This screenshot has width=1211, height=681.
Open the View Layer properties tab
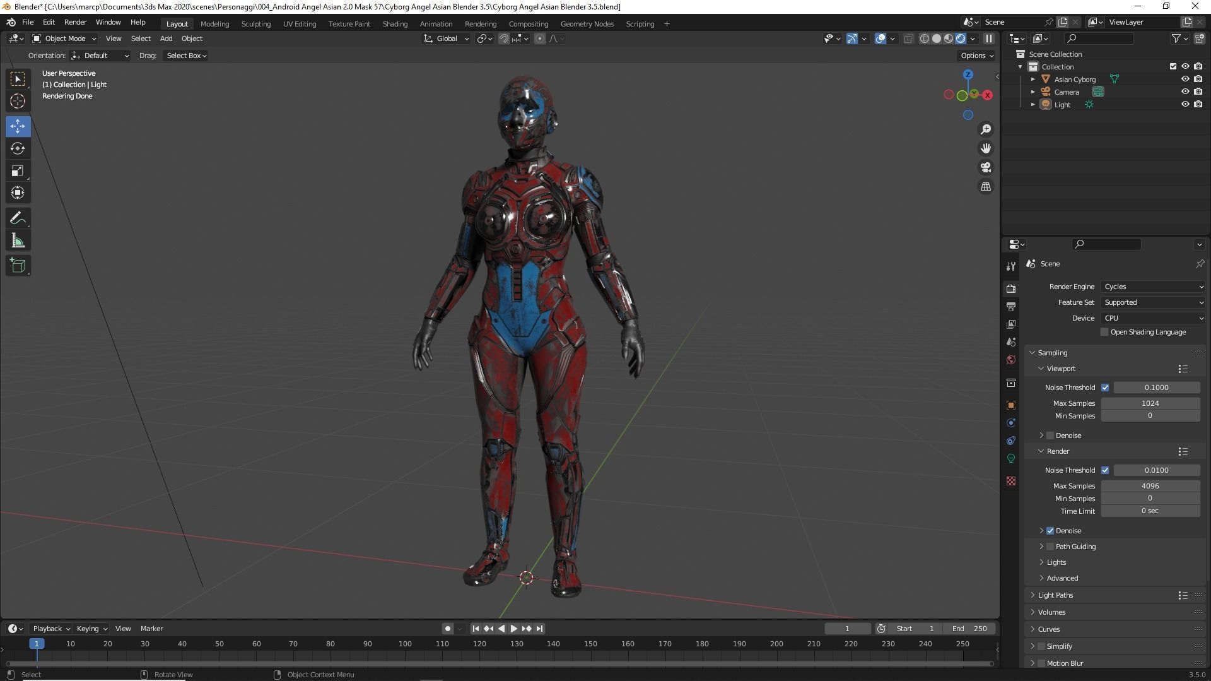(x=1011, y=324)
